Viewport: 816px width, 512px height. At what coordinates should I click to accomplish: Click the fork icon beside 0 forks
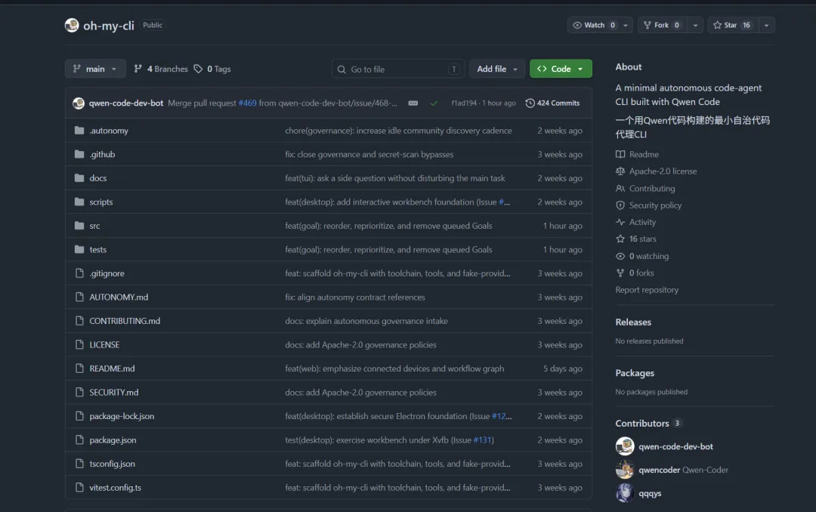tap(620, 273)
